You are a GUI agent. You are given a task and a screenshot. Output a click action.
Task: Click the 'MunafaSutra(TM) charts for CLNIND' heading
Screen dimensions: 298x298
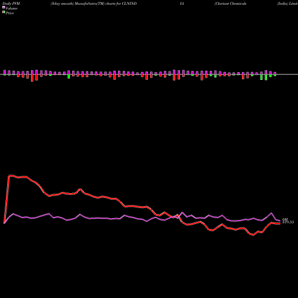(x=105, y=4)
